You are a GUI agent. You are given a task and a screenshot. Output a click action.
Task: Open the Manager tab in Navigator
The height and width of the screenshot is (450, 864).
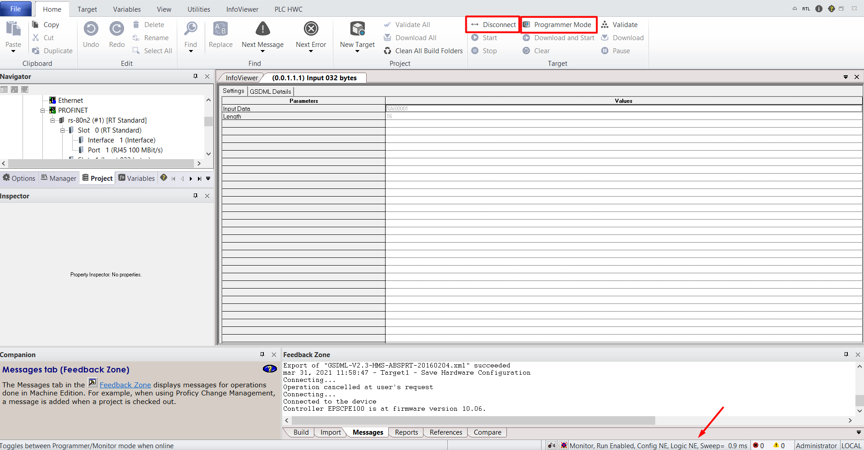pos(59,178)
